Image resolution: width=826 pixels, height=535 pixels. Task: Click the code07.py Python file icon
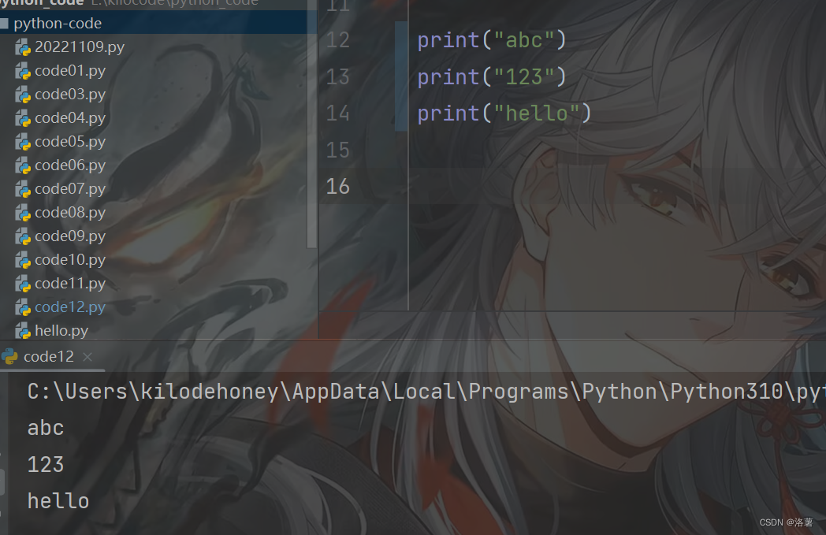[x=23, y=190]
